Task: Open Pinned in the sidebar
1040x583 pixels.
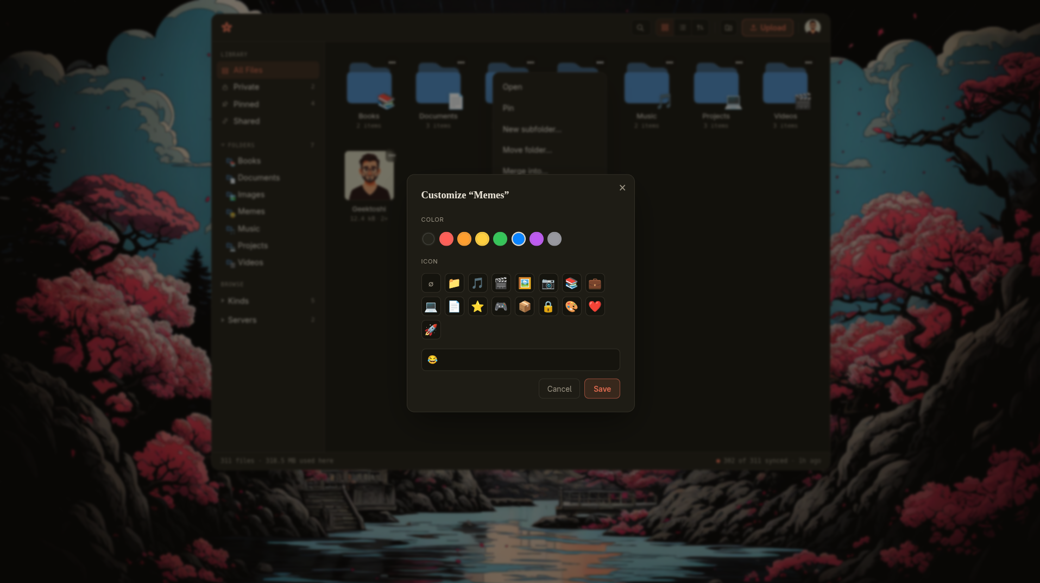Action: click(268, 104)
